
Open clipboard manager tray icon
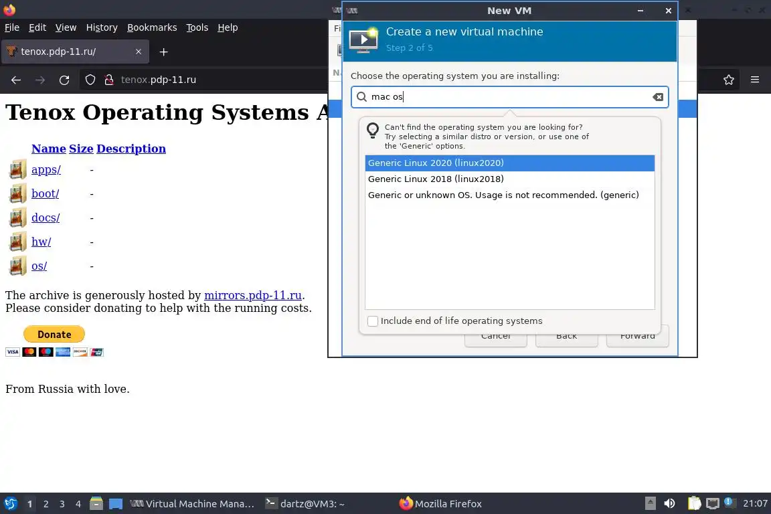tap(694, 504)
